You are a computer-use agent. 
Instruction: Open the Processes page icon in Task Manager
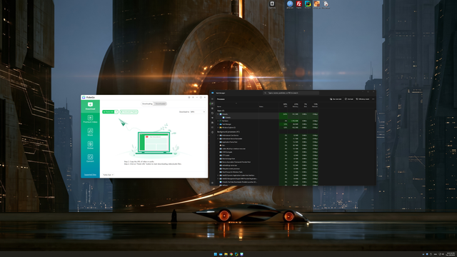212,104
